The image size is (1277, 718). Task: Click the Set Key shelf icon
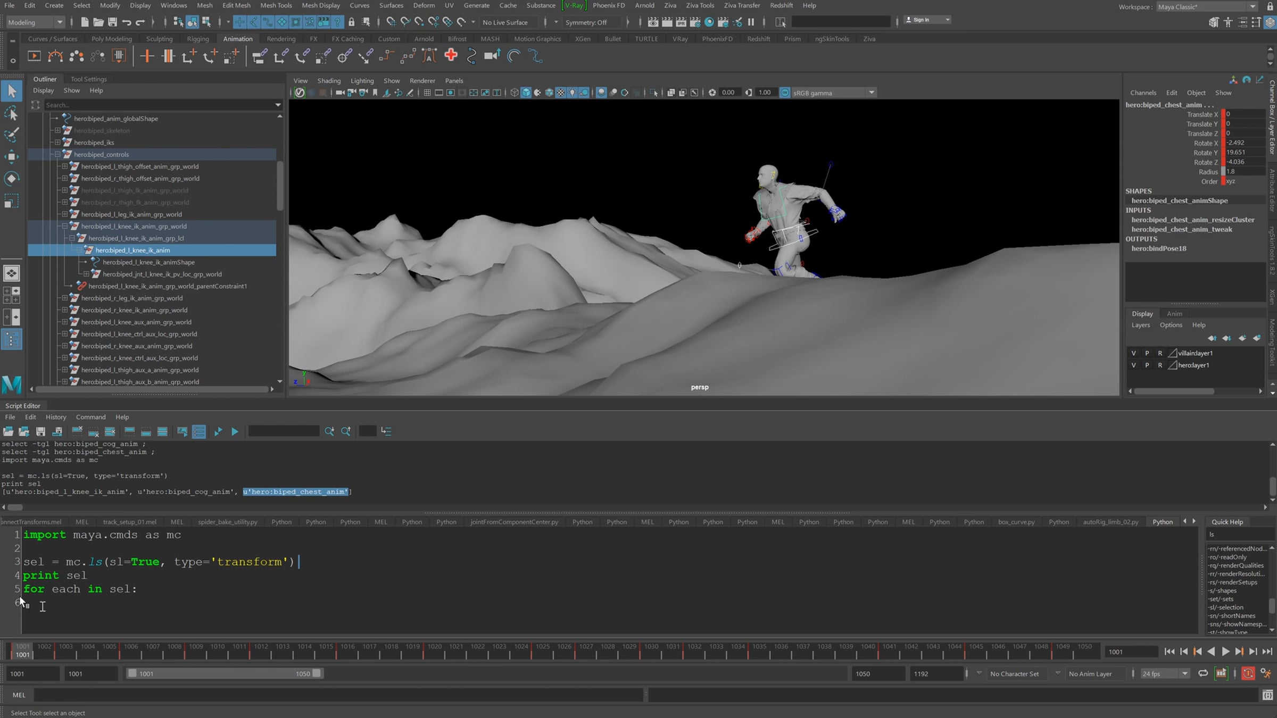[x=146, y=56]
